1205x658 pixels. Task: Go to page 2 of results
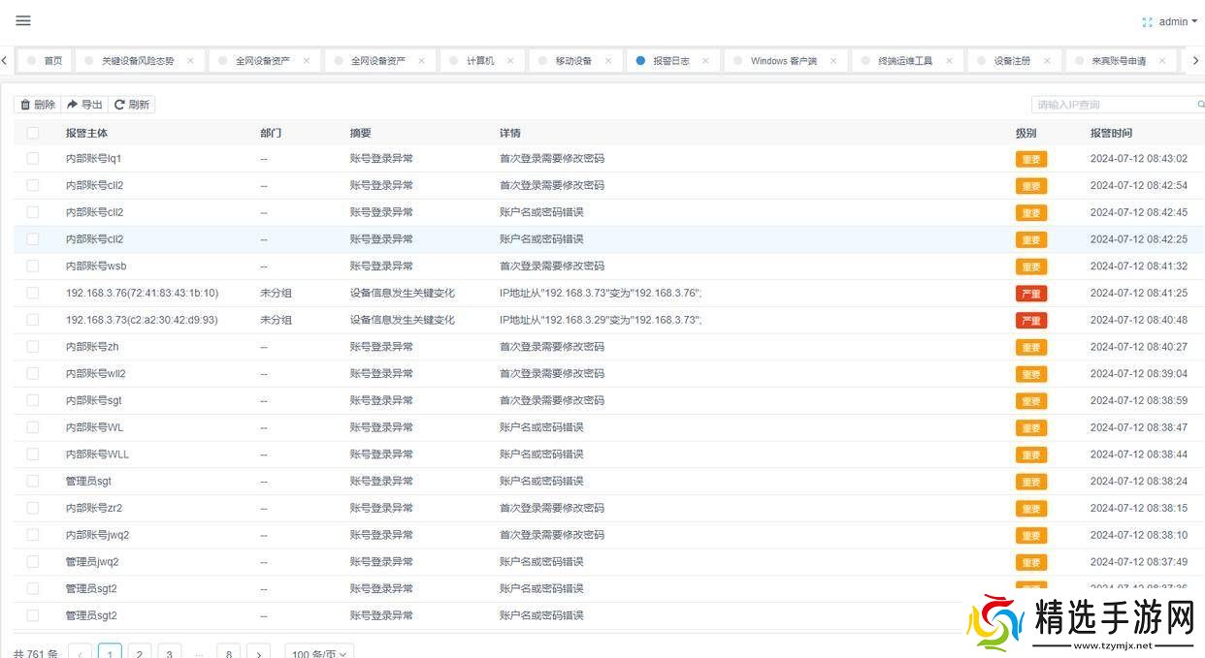pyautogui.click(x=140, y=652)
